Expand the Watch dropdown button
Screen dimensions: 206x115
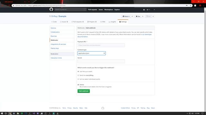tap(126, 16)
